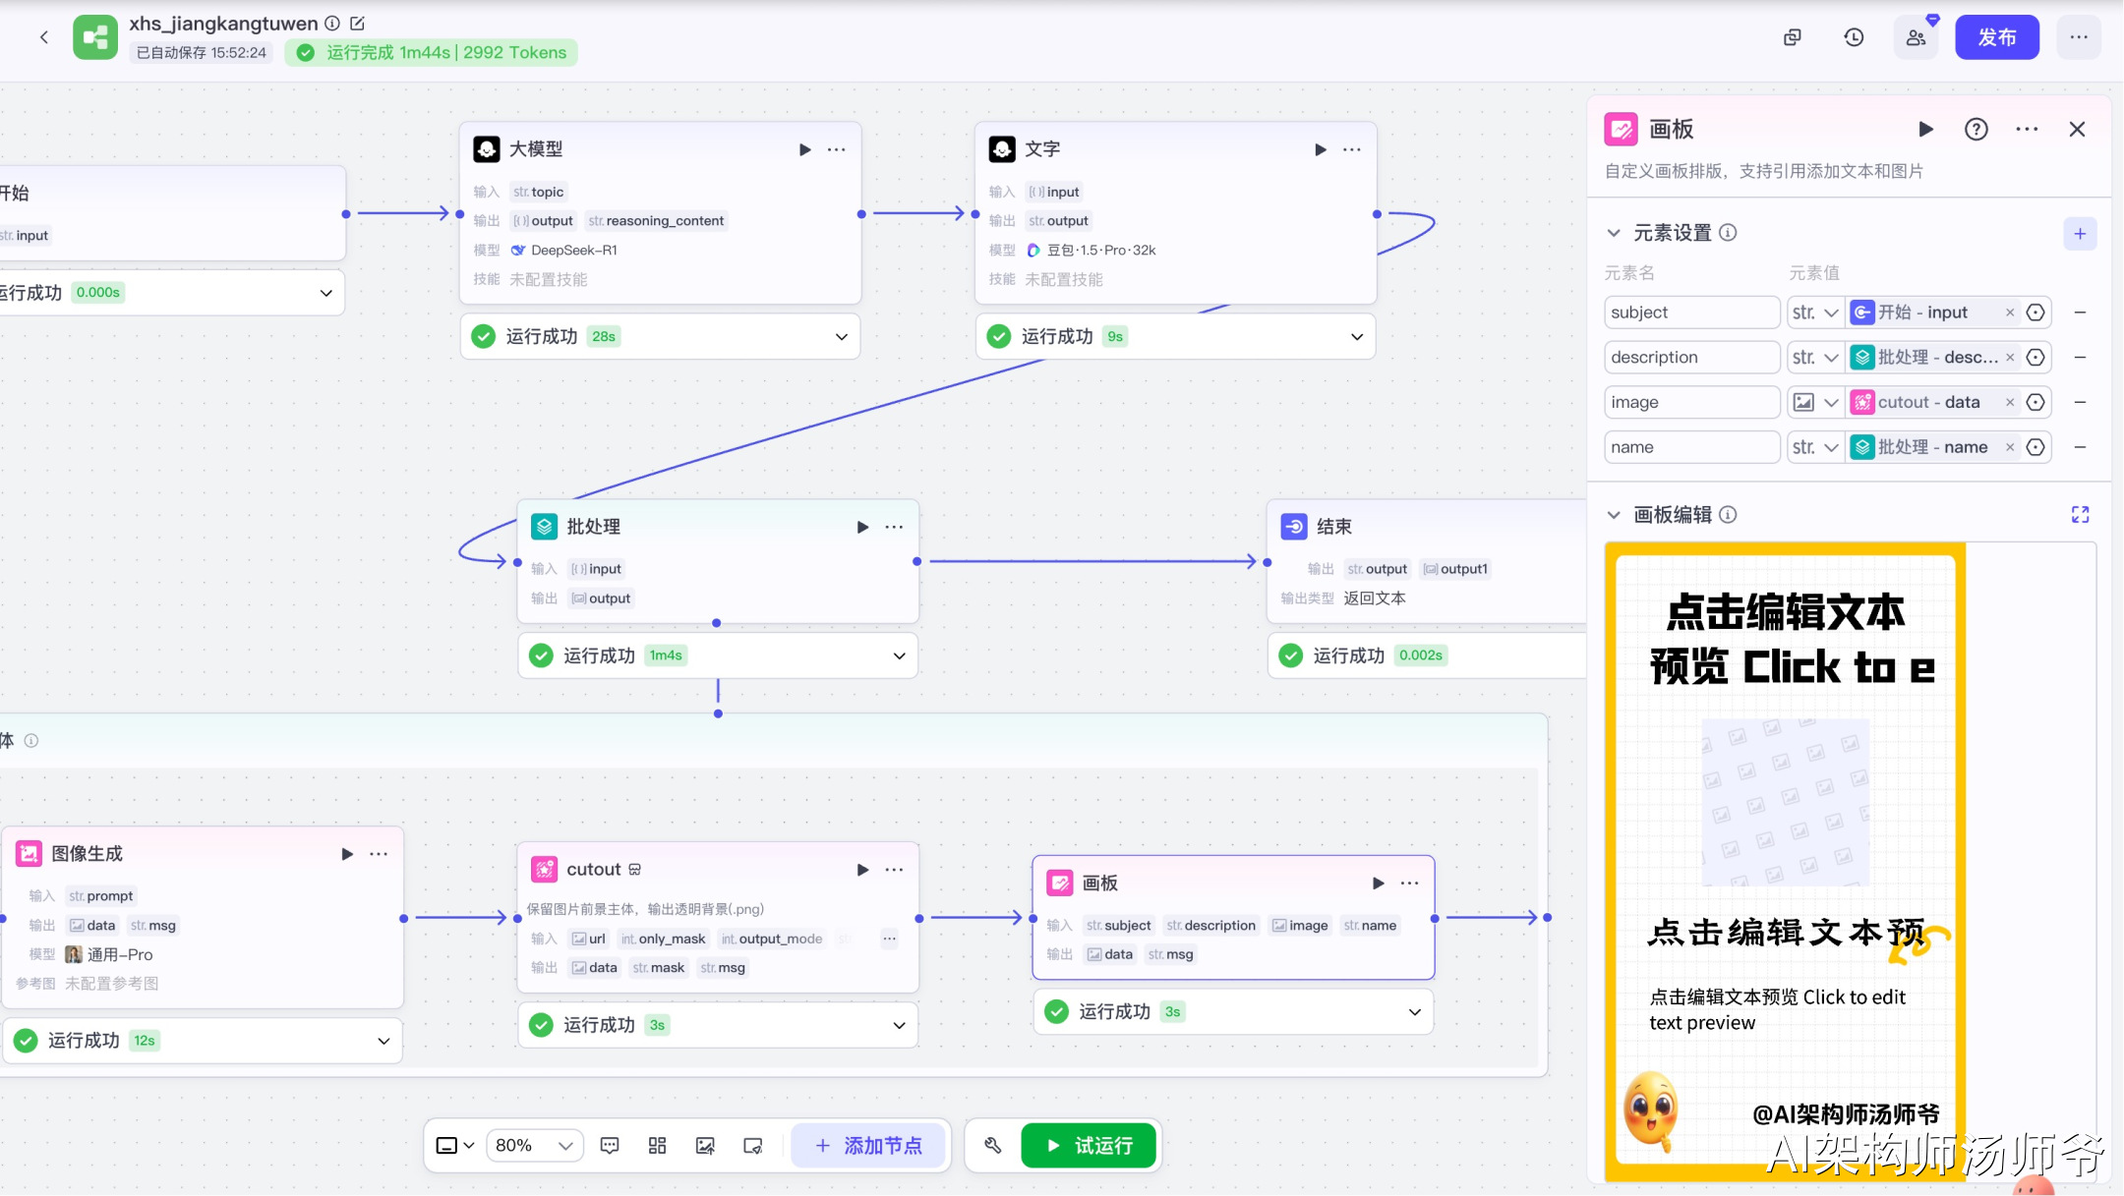2124x1196 pixels.
Task: Remove the image element row
Action: coord(2080,402)
